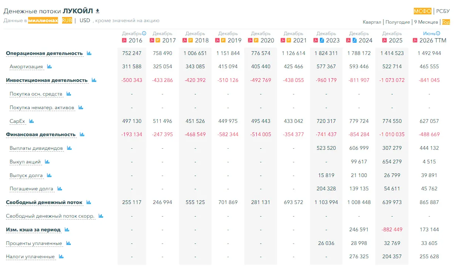Open the chart icon for Инвестиционная деятельность

94,80
